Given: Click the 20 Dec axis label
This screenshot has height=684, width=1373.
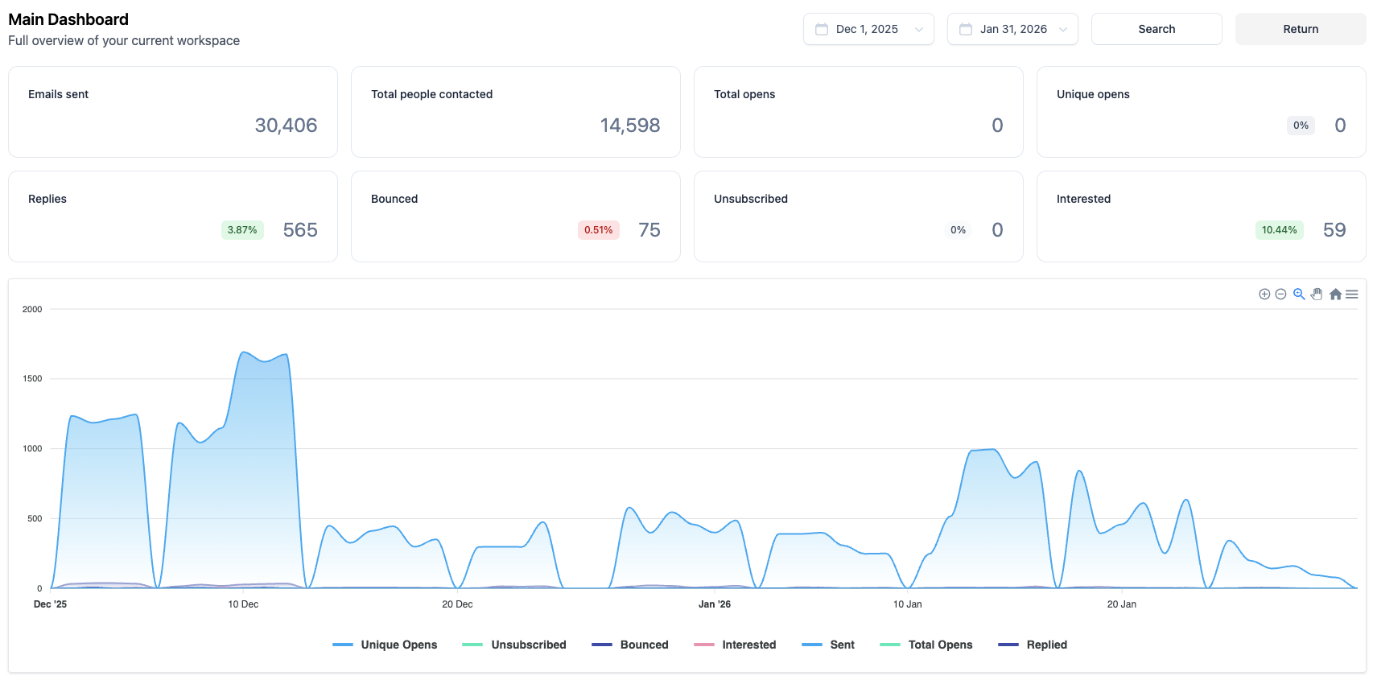Looking at the screenshot, I should coord(457,604).
